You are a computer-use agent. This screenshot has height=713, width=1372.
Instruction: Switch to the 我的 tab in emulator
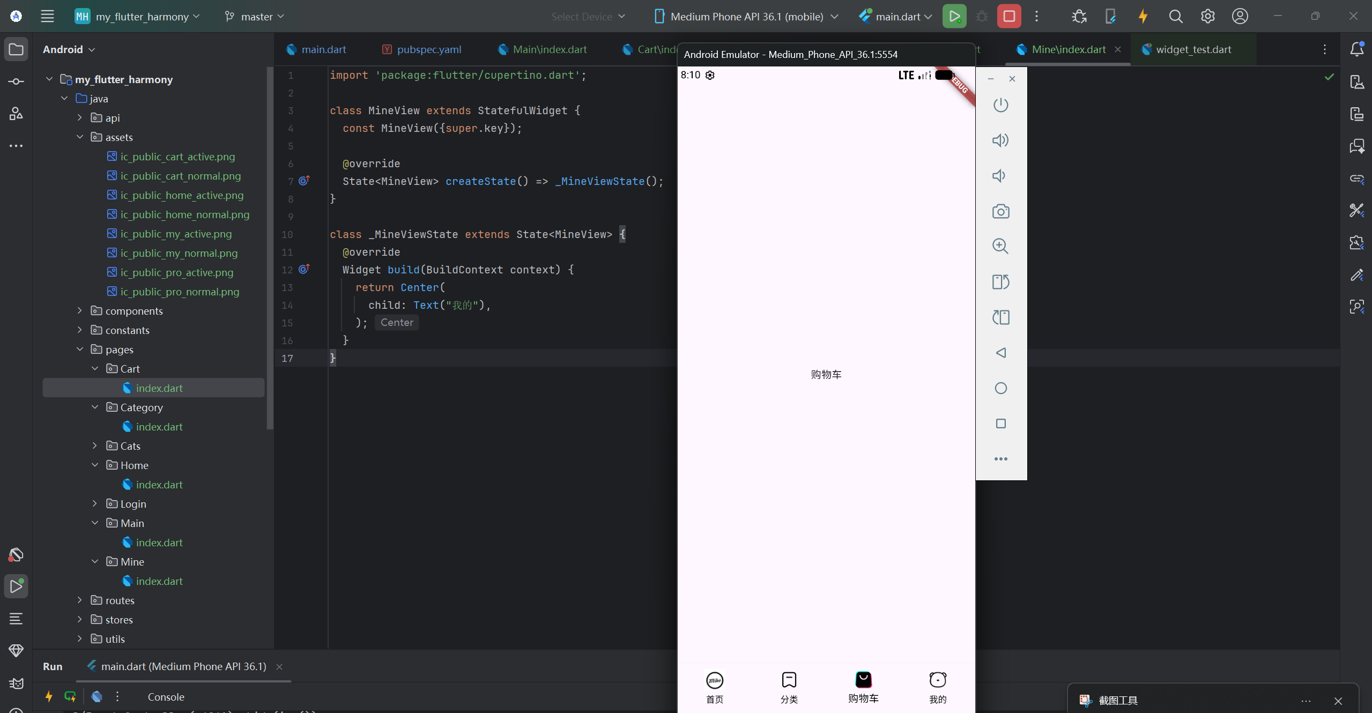pyautogui.click(x=937, y=687)
